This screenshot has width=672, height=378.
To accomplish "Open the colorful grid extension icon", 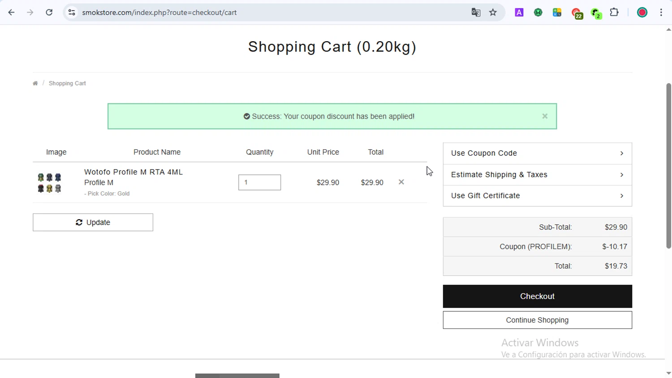I will (x=557, y=13).
